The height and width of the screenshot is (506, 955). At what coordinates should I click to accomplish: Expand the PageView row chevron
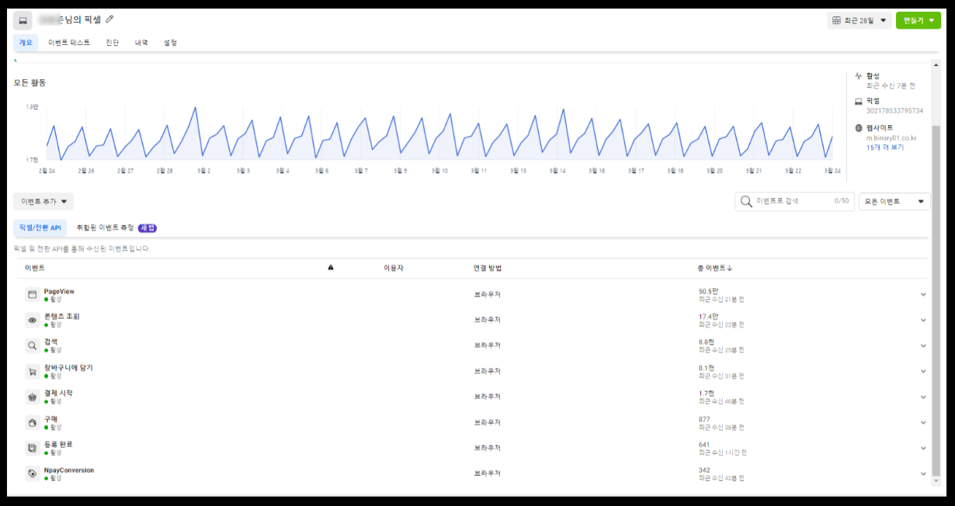tap(923, 295)
